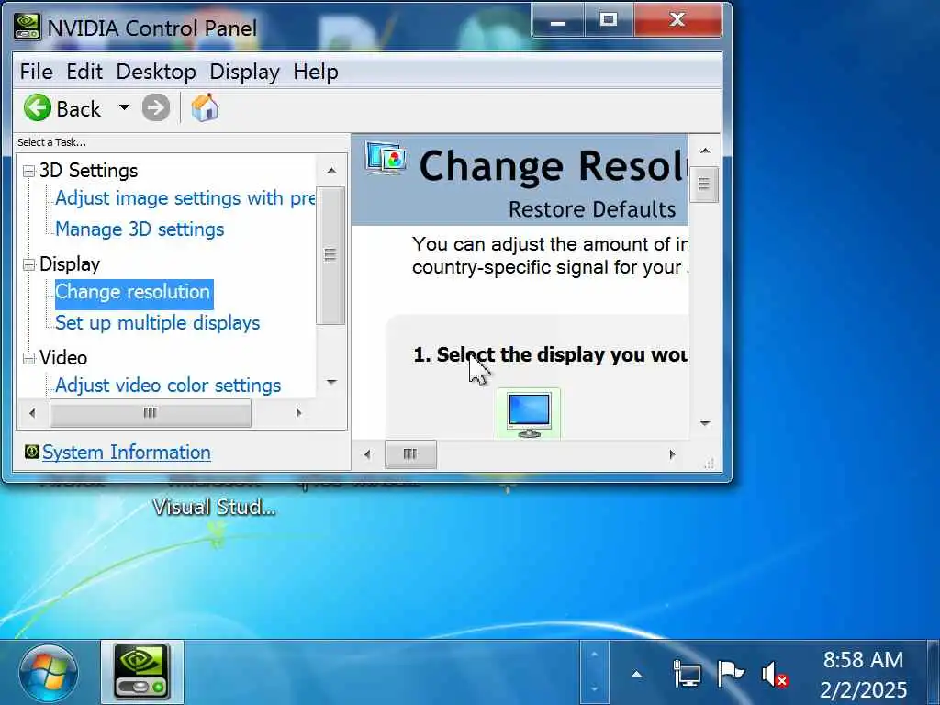Select Change resolution task
Screen dimensions: 940x705
point(134,293)
